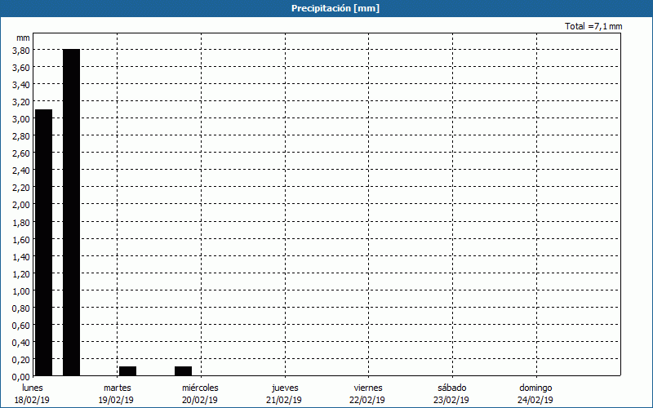Image resolution: width=653 pixels, height=408 pixels.
Task: Click the 2,20 y-axis value
Action: [21, 188]
